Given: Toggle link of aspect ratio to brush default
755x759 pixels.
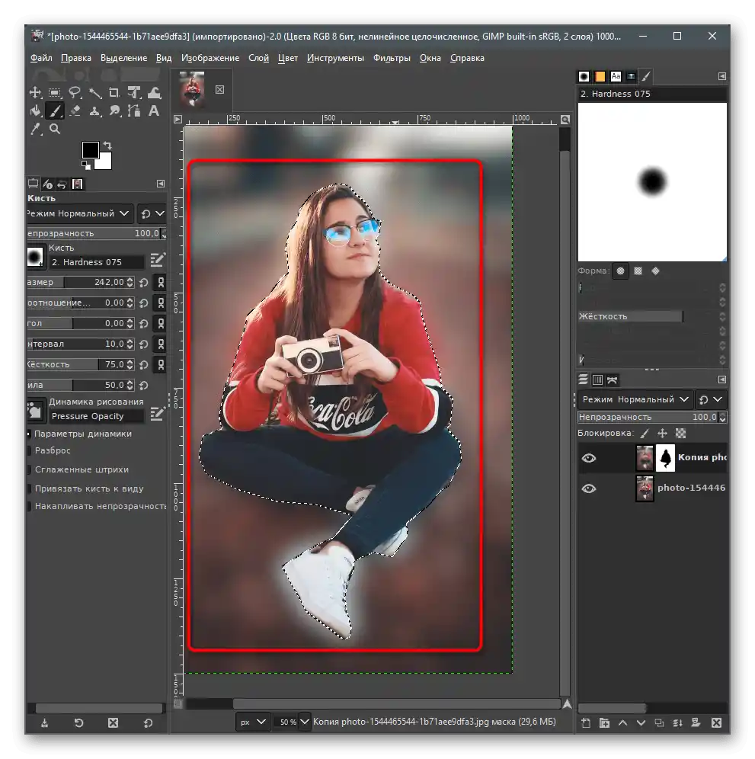Looking at the screenshot, I should (x=161, y=303).
